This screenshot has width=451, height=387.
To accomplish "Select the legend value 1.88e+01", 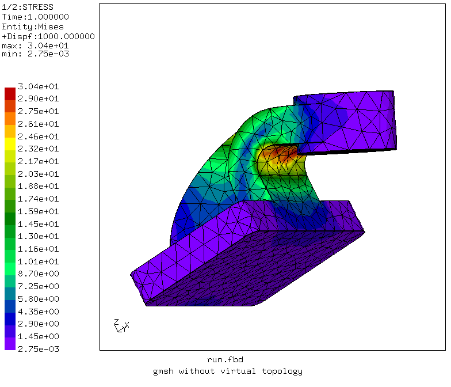I will (38, 187).
